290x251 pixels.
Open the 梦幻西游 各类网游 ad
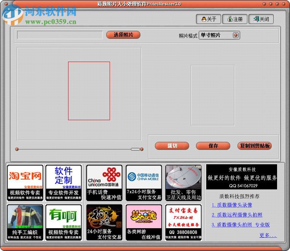144,222
